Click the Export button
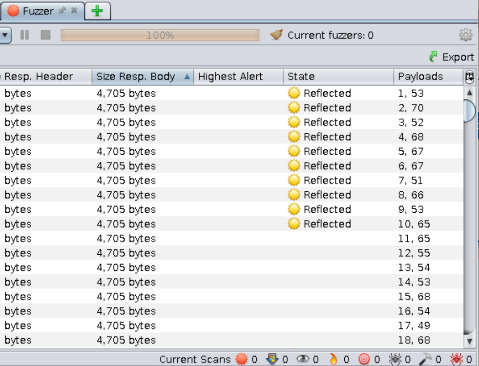The image size is (479, 366). pyautogui.click(x=452, y=57)
